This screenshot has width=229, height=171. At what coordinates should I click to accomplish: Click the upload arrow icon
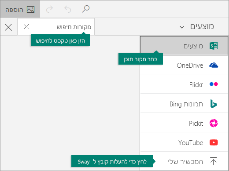tap(214, 161)
